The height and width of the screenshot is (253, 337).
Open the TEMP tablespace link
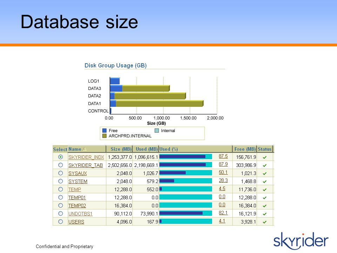point(74,189)
